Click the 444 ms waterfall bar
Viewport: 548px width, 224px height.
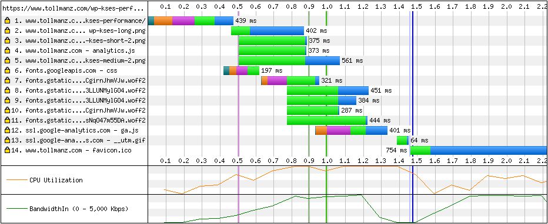(x=327, y=121)
